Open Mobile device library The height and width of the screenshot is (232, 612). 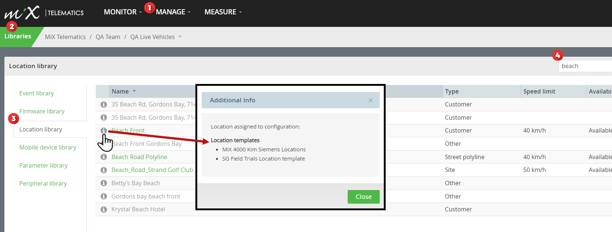[x=48, y=148]
